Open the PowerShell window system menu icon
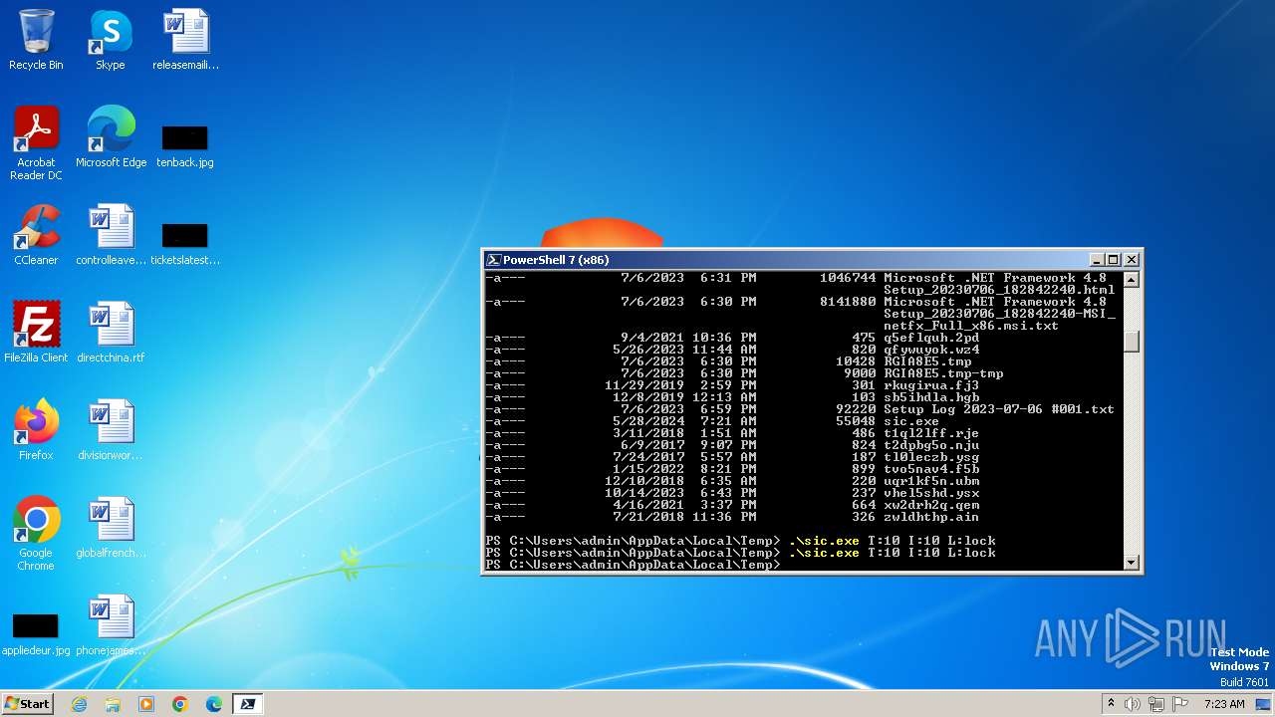Image resolution: width=1275 pixels, height=717 pixels. (x=493, y=260)
